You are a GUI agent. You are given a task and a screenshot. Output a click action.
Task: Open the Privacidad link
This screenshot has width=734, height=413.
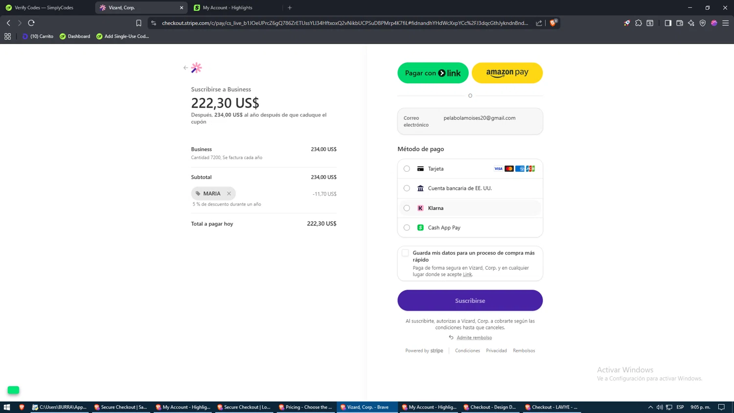[x=496, y=351]
